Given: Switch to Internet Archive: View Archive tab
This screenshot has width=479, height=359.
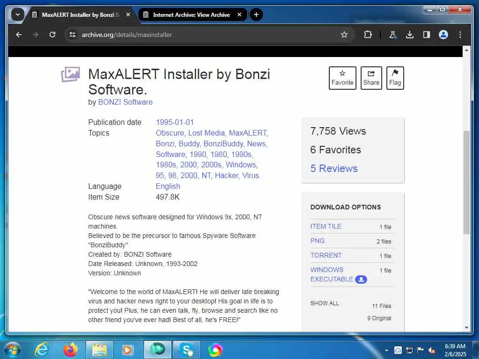Looking at the screenshot, I should pyautogui.click(x=191, y=14).
